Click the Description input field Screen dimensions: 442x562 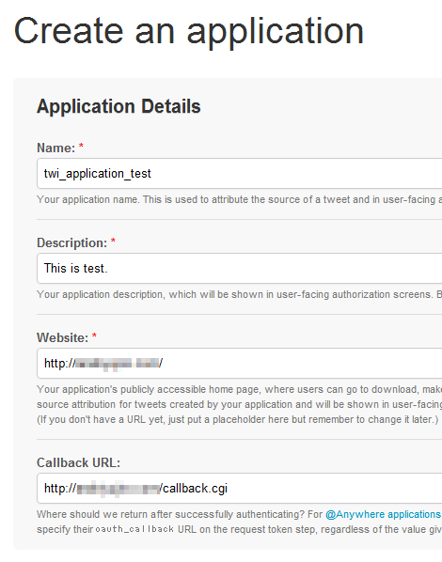(239, 268)
